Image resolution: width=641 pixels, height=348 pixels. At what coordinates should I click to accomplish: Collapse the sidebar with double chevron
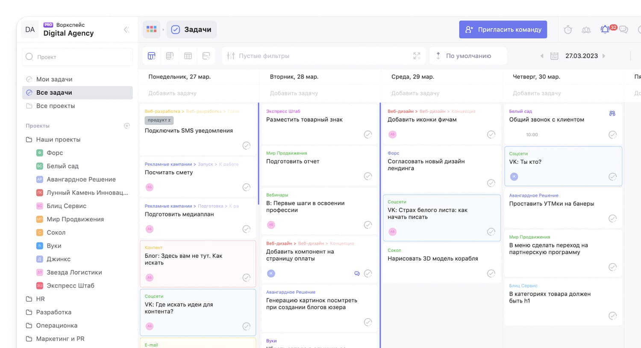coord(126,29)
